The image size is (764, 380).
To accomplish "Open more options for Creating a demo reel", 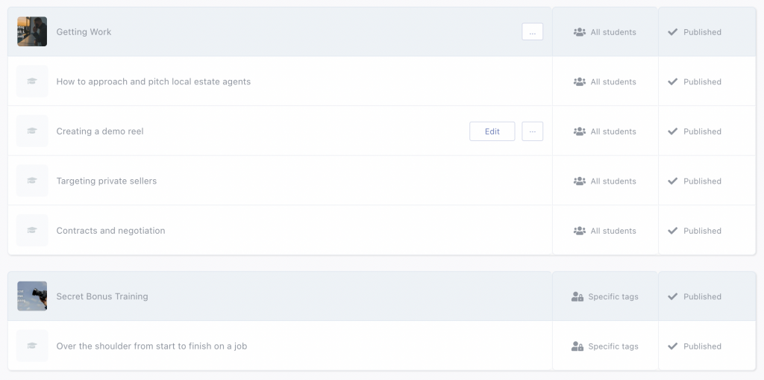I will click(x=533, y=131).
